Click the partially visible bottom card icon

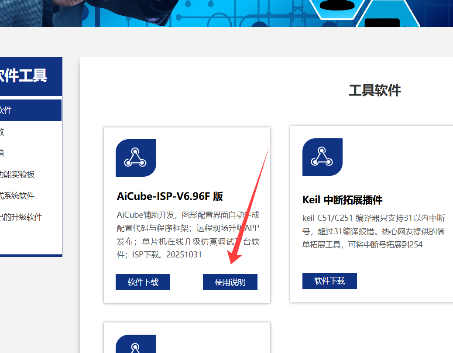click(x=135, y=345)
